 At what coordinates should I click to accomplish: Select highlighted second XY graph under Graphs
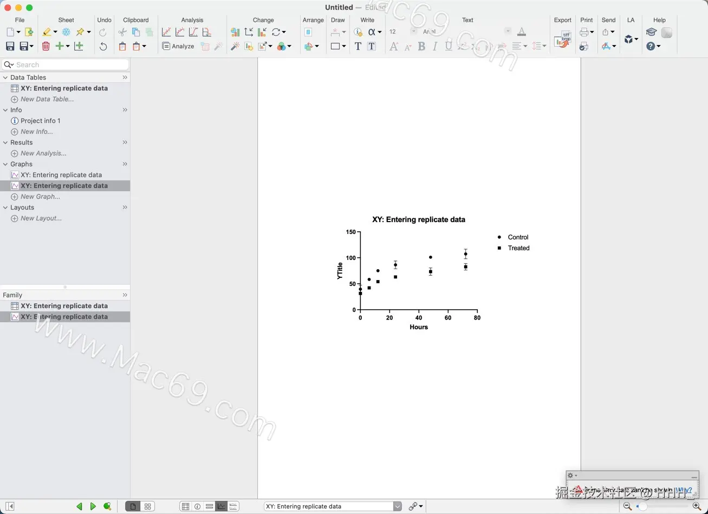tap(64, 186)
